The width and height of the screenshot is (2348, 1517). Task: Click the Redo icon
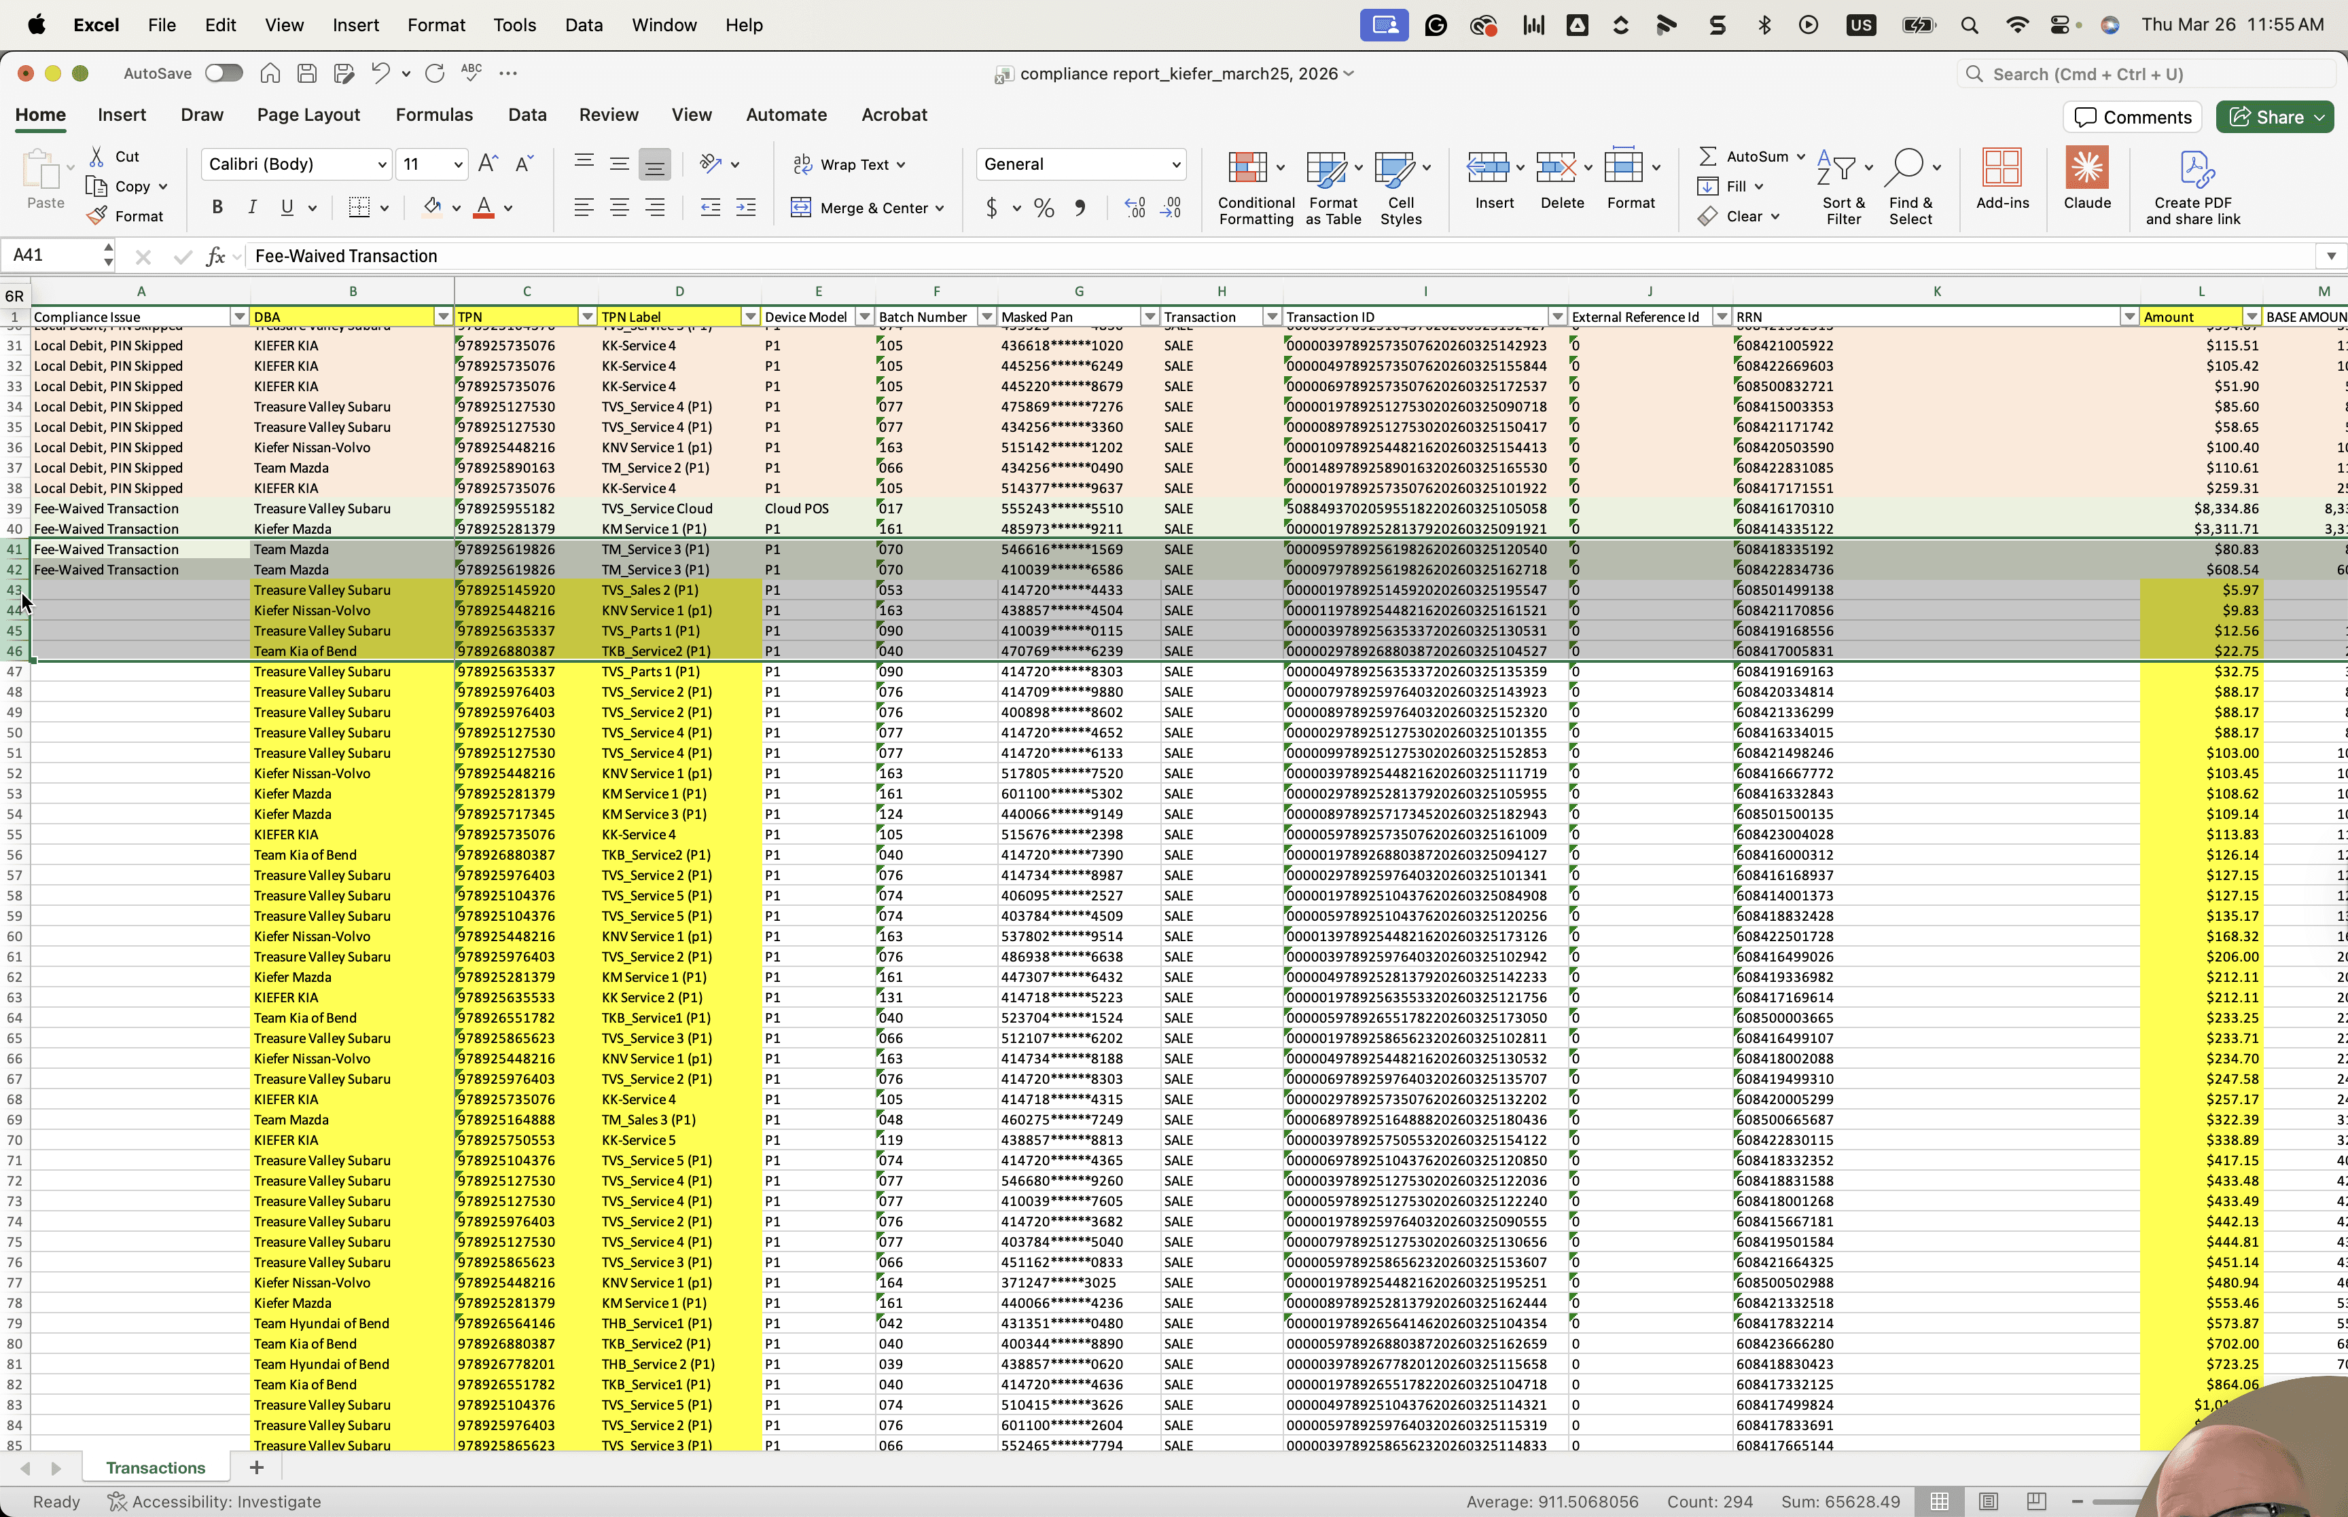click(x=435, y=73)
